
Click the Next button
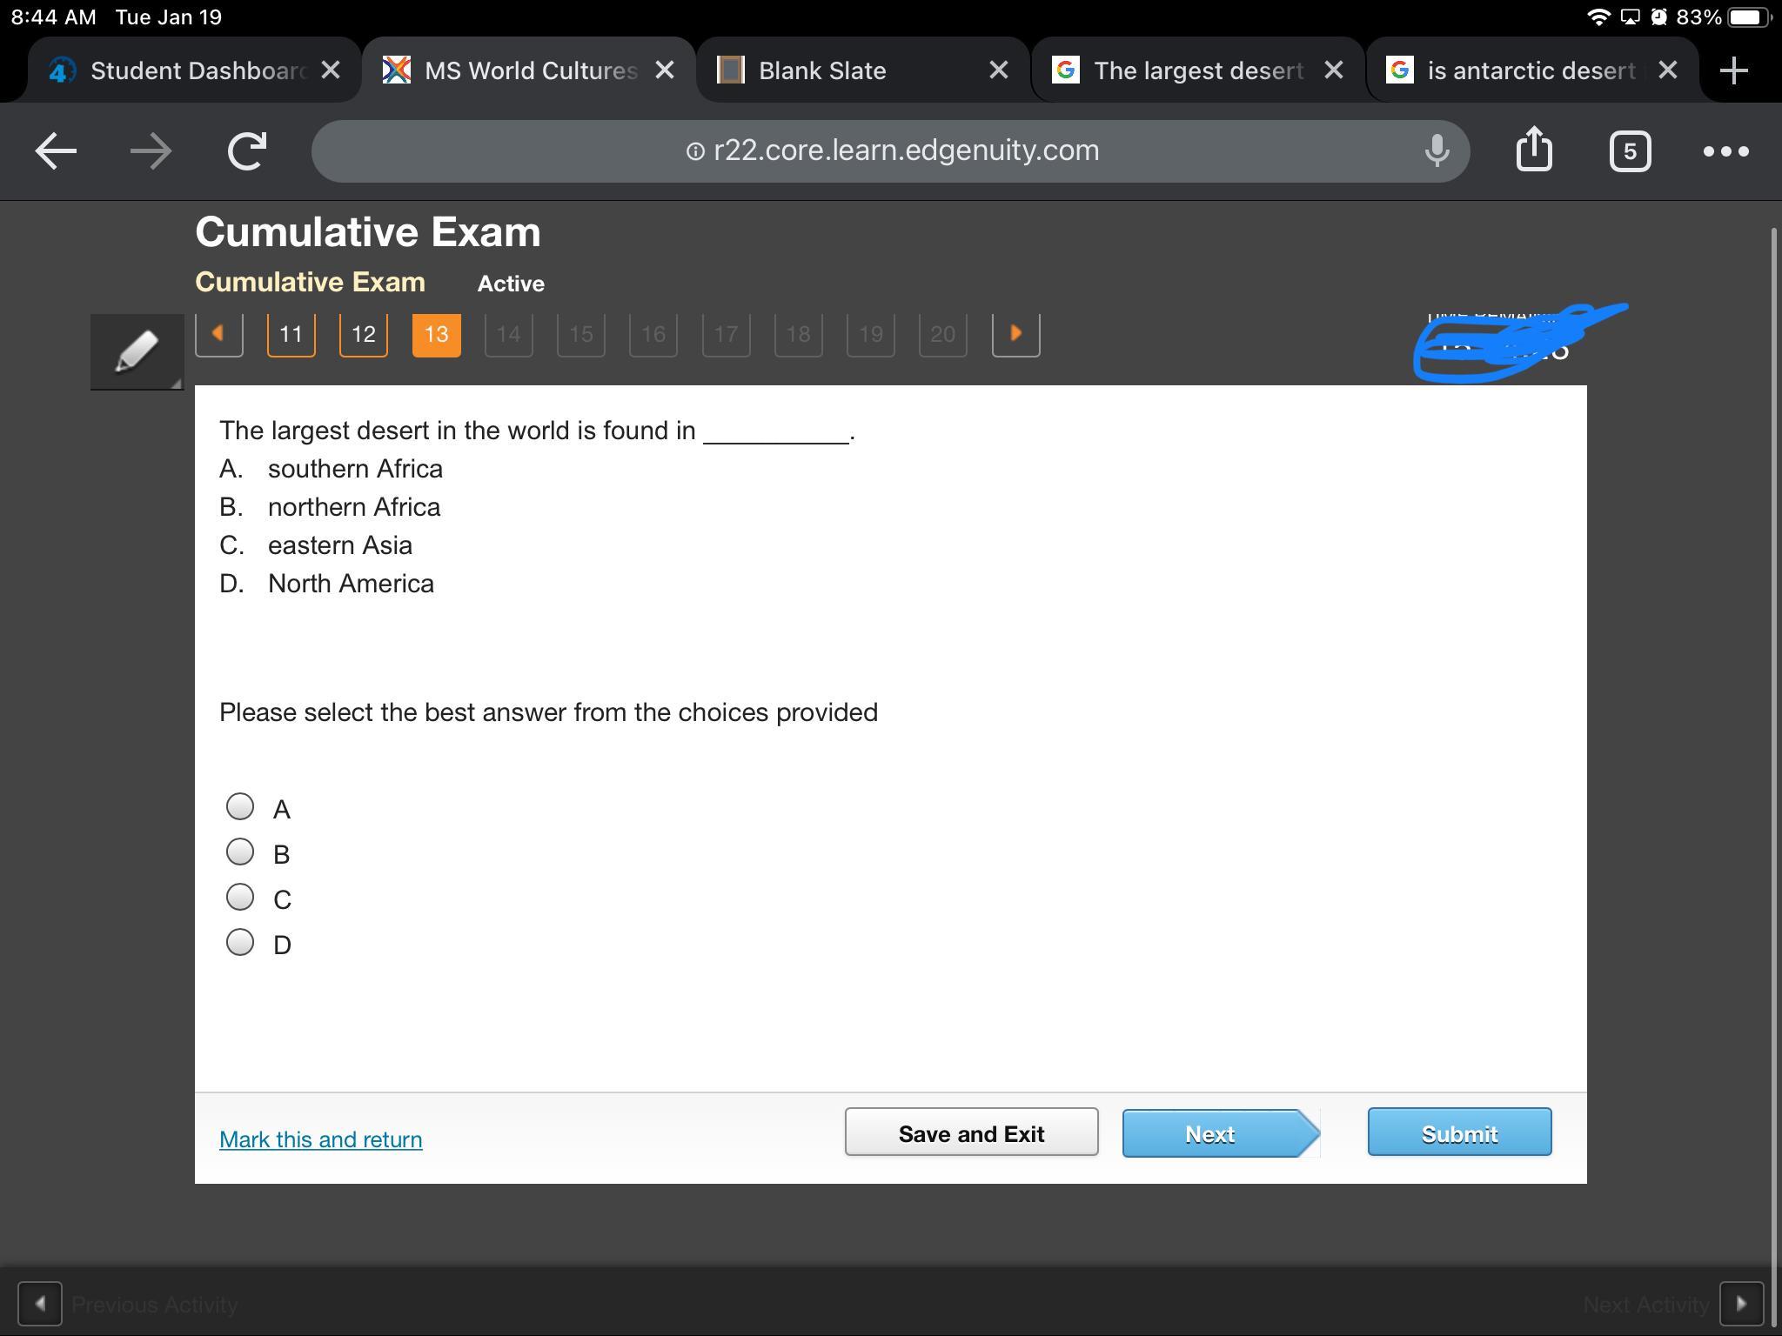(1220, 1133)
